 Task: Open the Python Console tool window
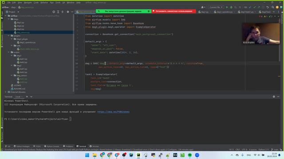pyautogui.click(x=51, y=146)
